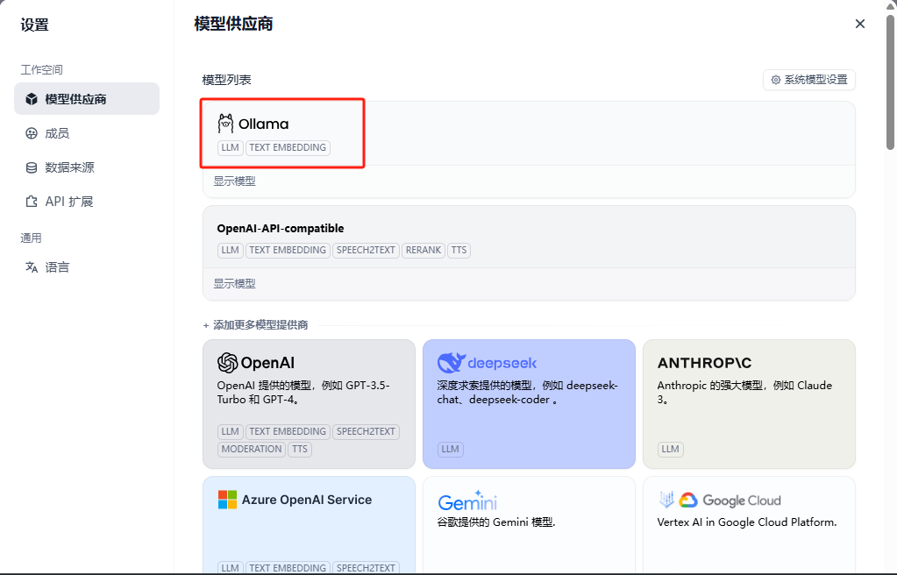Click the Azure OpenAI Service Microsoft logo

pyautogui.click(x=227, y=500)
